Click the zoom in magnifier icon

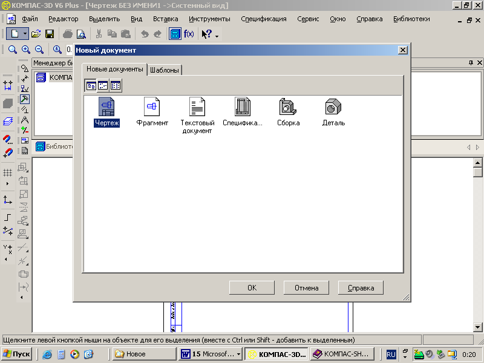[26, 50]
